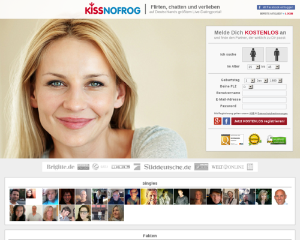Click the Brigitte.de press logo
The width and height of the screenshot is (300, 240).
61,167
